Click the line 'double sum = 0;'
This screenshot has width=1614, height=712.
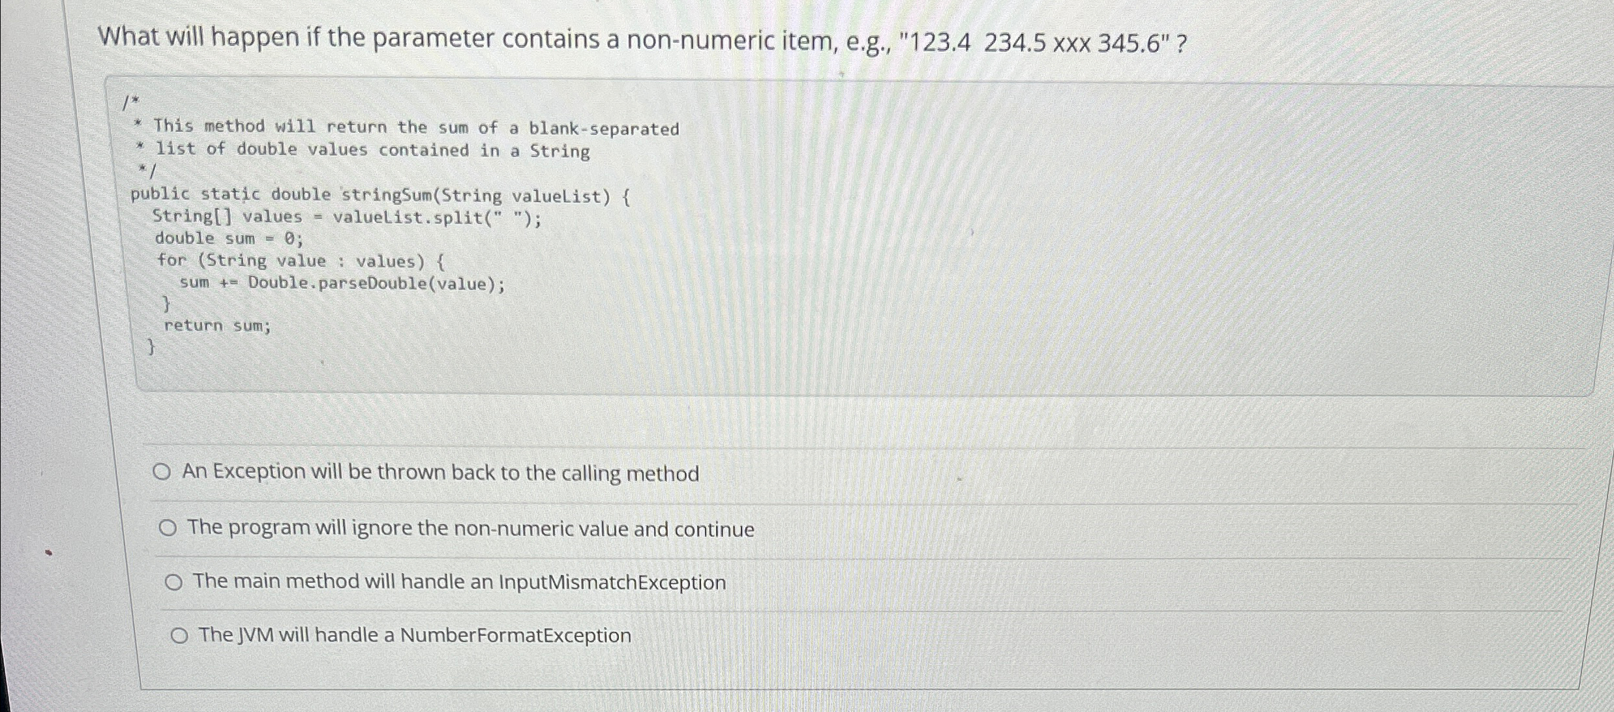[228, 239]
